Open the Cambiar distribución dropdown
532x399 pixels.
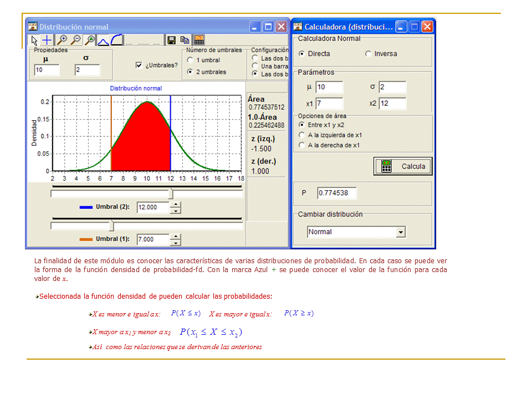pyautogui.click(x=401, y=232)
